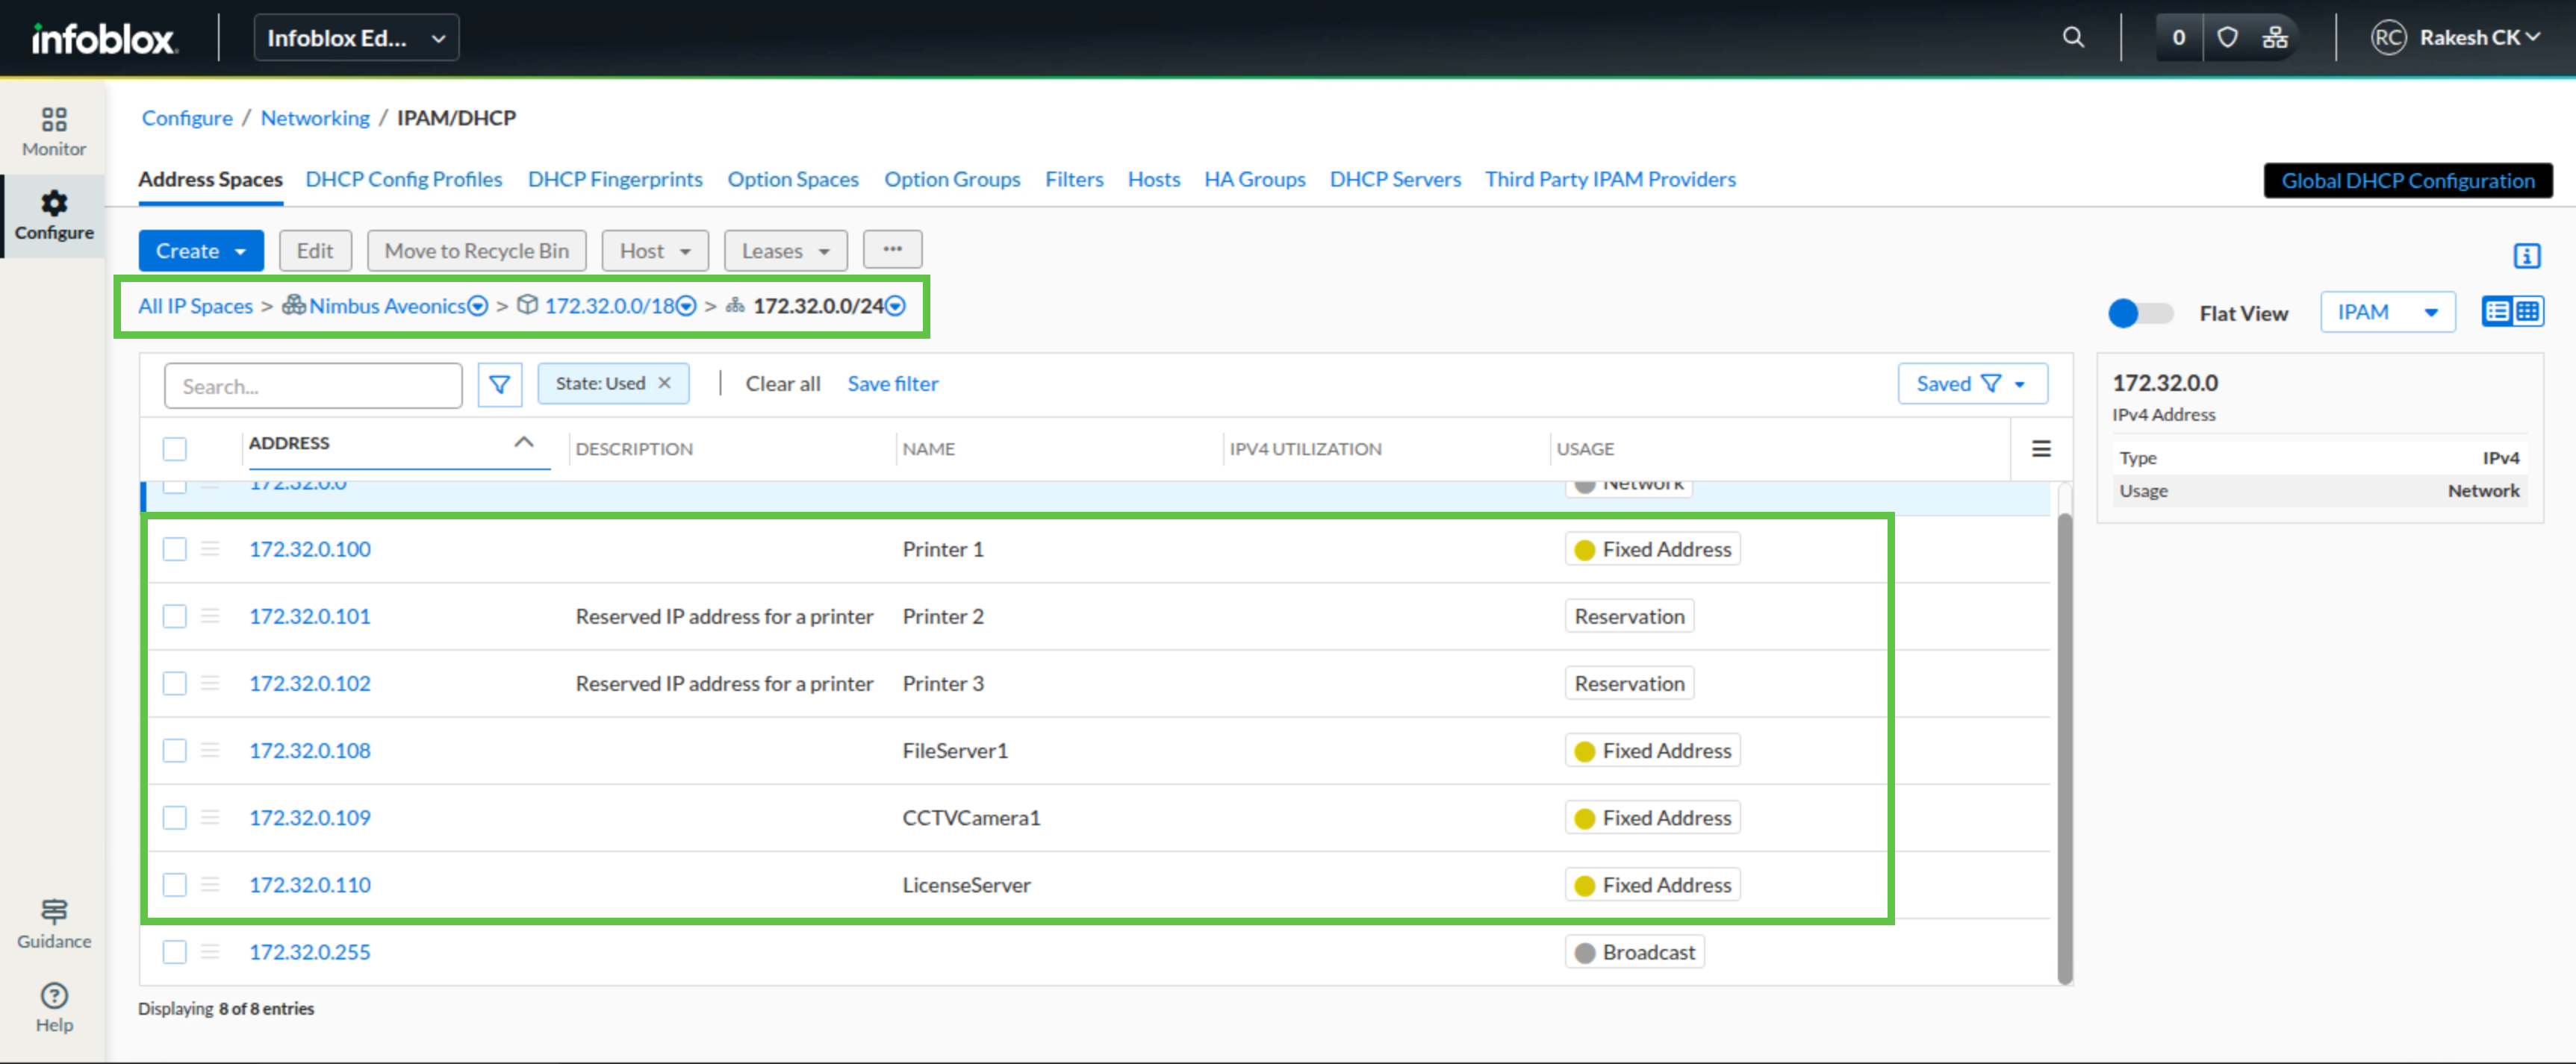Select the checkbox for 172.32.0.255

click(175, 952)
